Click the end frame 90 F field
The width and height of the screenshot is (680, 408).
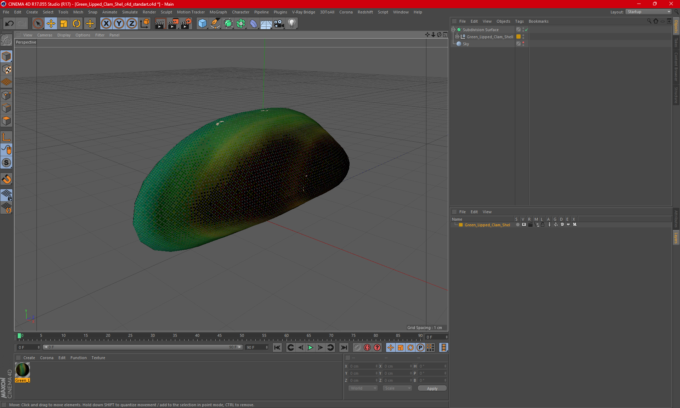(256, 347)
